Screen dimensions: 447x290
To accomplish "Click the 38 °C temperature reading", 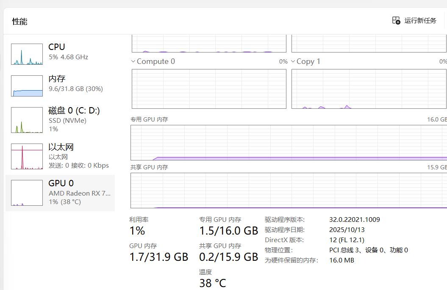I will pyautogui.click(x=213, y=283).
